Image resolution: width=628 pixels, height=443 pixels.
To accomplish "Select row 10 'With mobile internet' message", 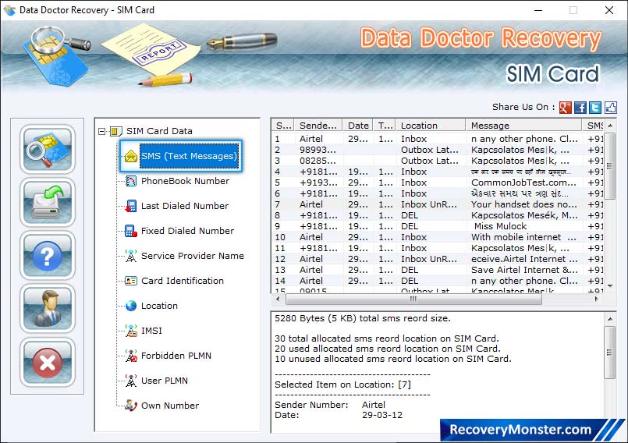I will coord(438,237).
